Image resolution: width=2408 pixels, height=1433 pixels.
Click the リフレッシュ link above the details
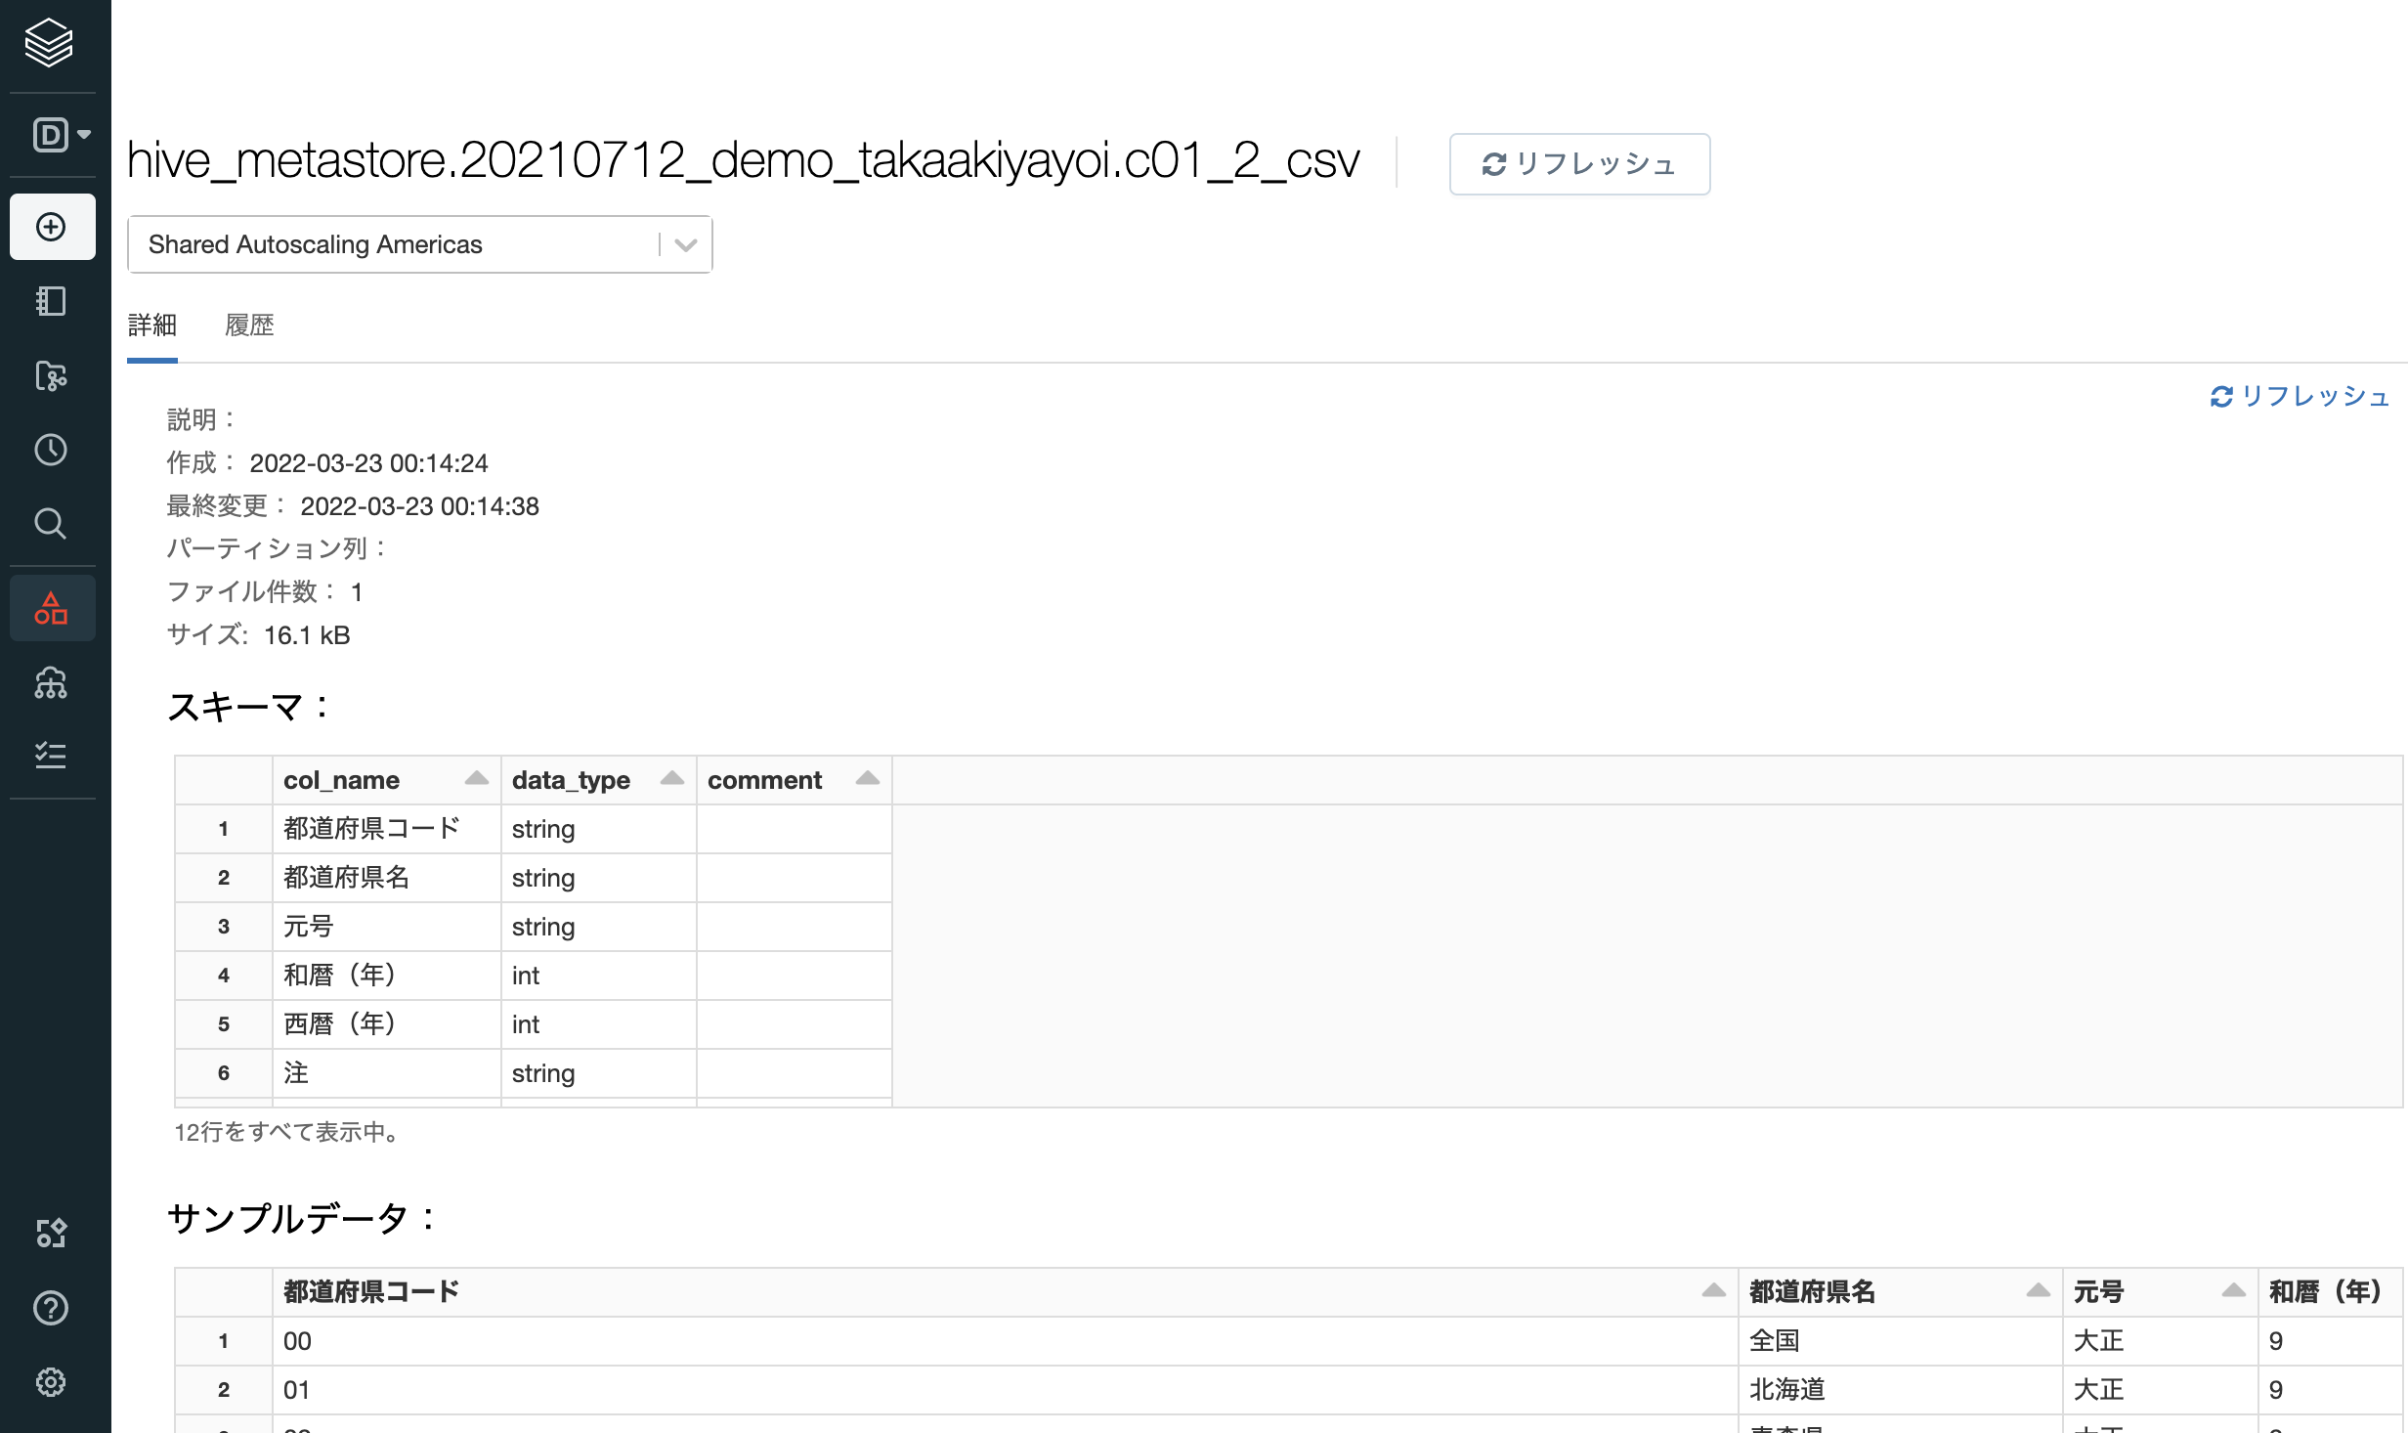[2299, 397]
